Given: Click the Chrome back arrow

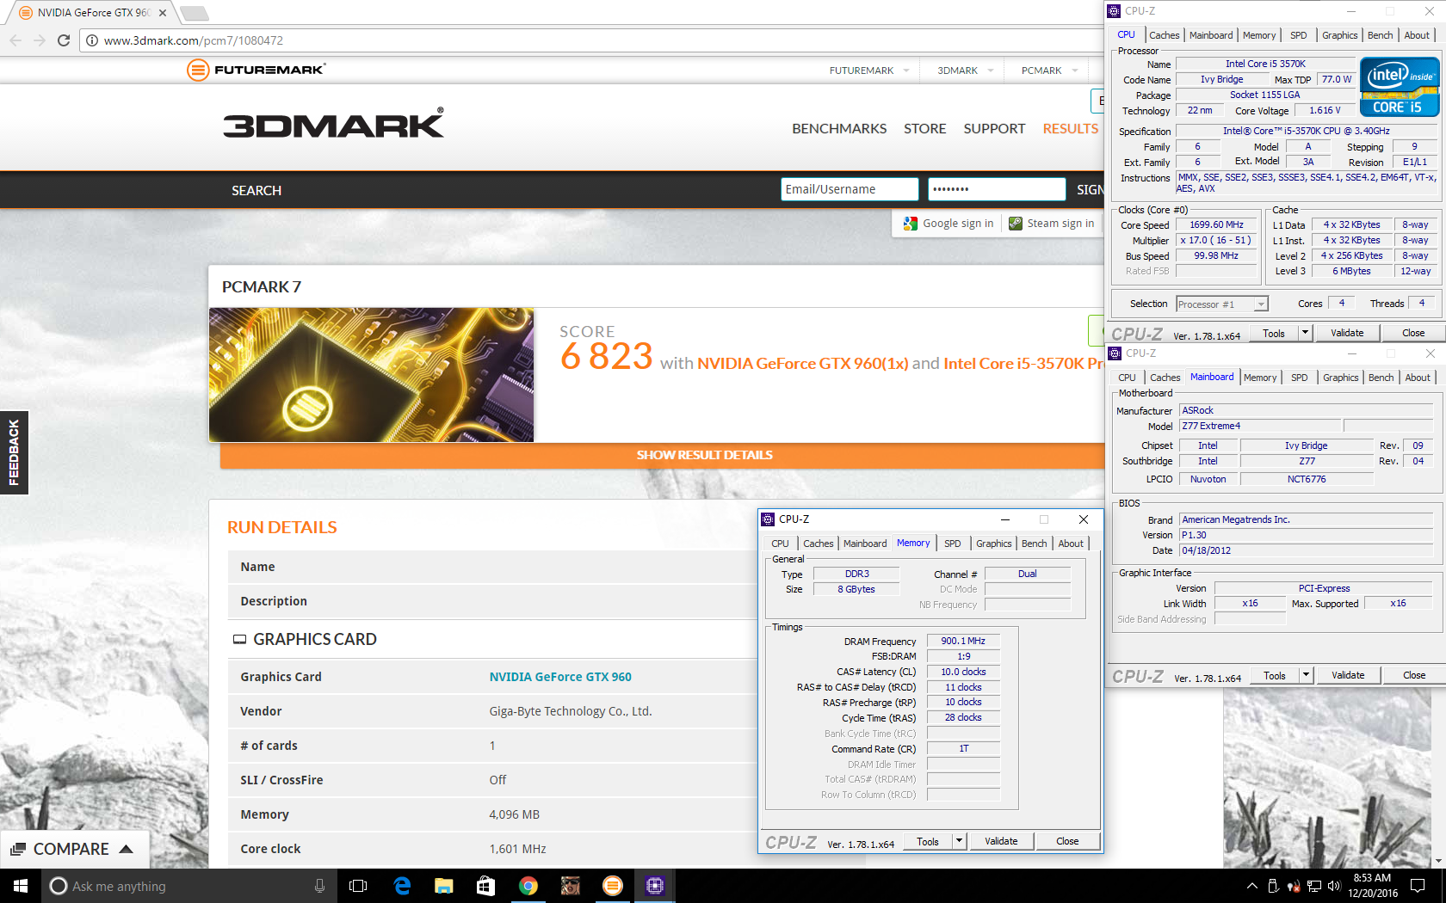Looking at the screenshot, I should click(x=15, y=40).
